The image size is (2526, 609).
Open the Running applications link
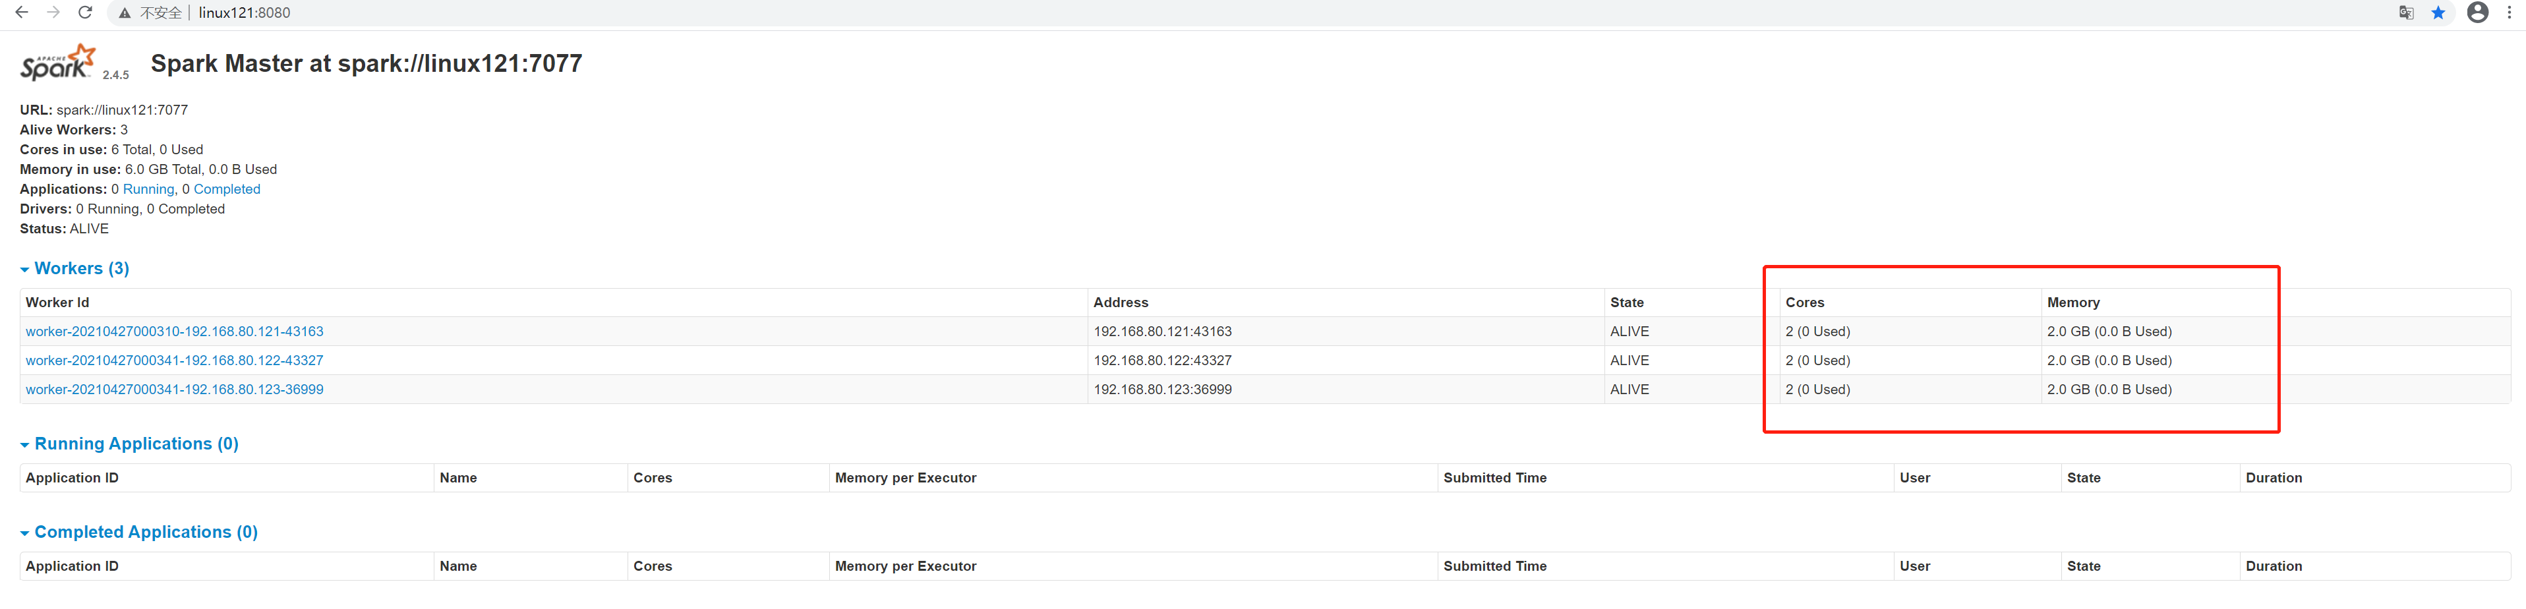tap(148, 189)
